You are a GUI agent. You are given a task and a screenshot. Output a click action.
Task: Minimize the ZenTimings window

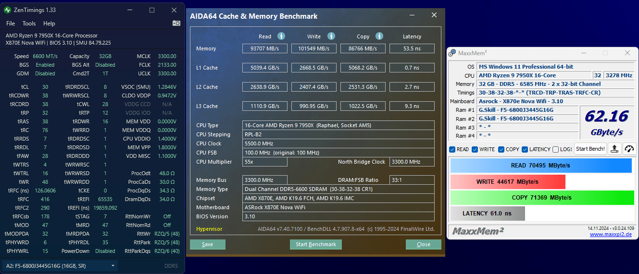tap(130, 10)
